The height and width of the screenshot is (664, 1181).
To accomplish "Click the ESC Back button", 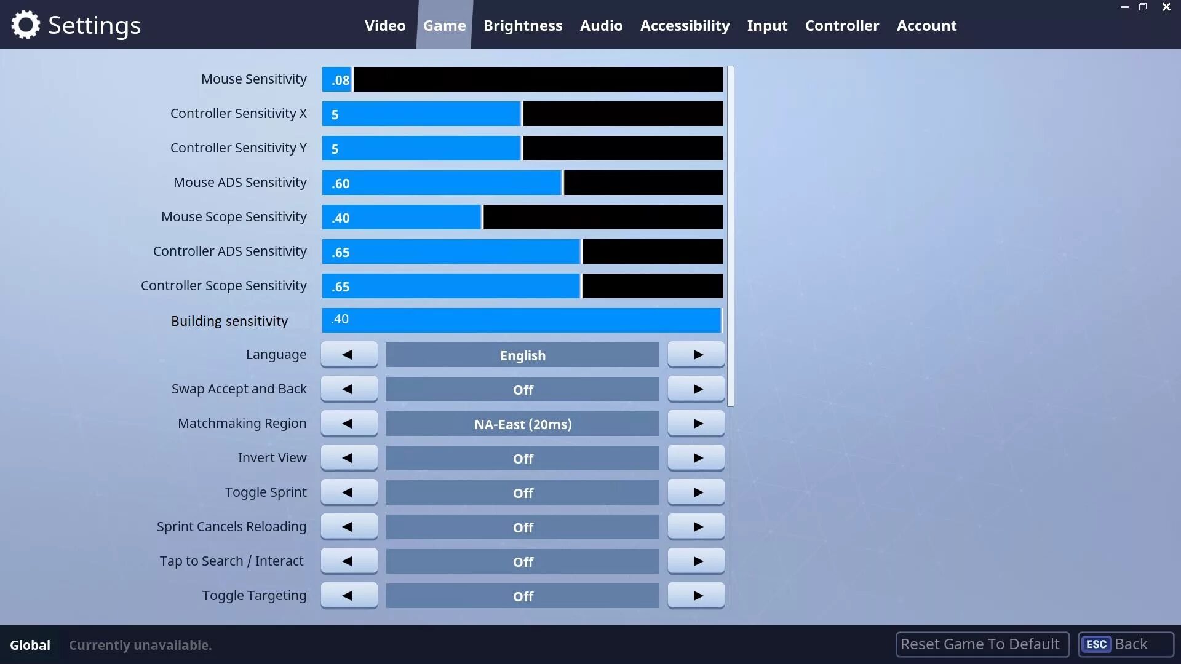I will coord(1119,644).
